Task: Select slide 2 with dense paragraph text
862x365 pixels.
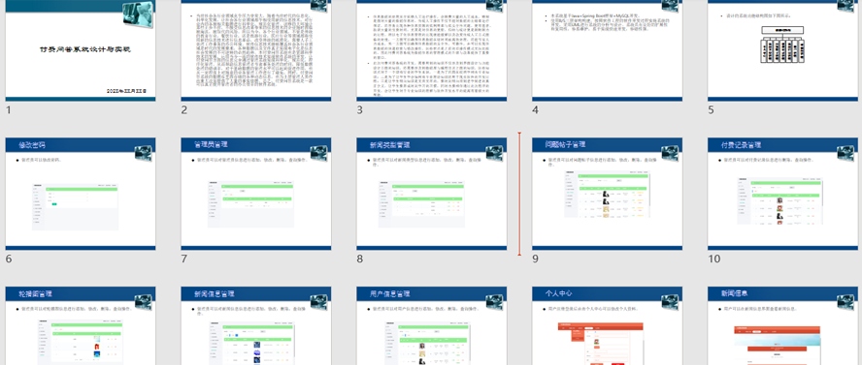Action: [x=256, y=50]
